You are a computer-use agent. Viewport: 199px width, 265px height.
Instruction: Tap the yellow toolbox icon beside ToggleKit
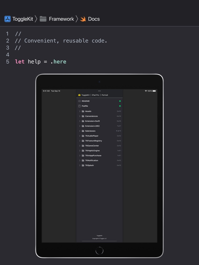pyautogui.click(x=79, y=95)
